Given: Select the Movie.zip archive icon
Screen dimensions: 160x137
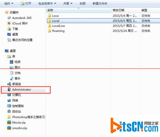Looking at the screenshot, I should click(9, 123).
